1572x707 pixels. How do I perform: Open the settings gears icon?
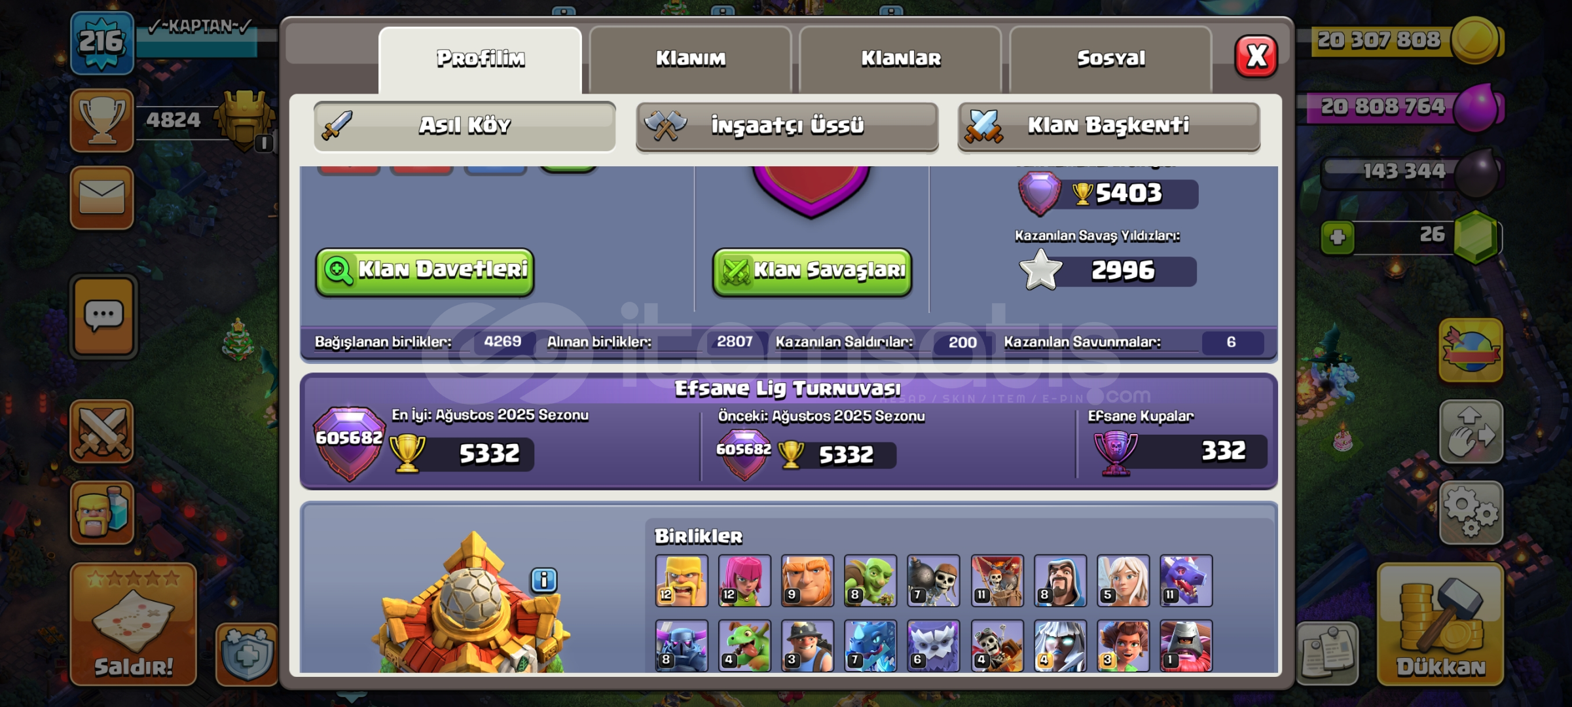click(1471, 513)
